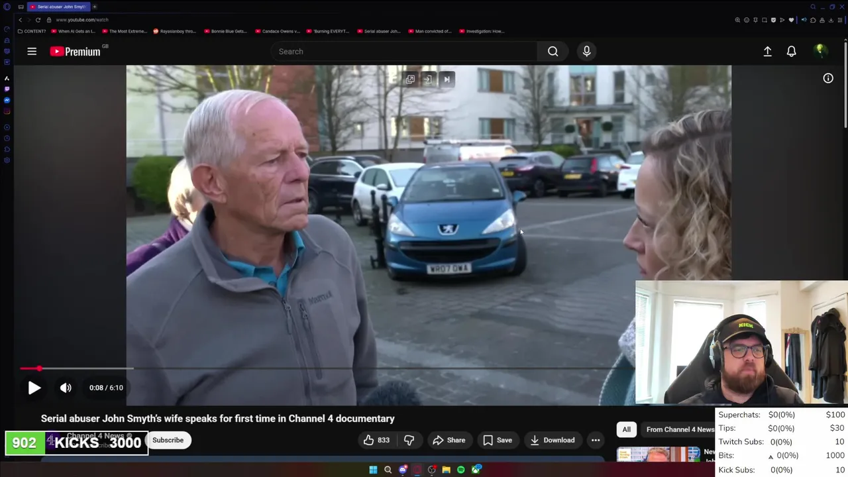The height and width of the screenshot is (477, 848).
Task: Share the video
Action: [449, 440]
